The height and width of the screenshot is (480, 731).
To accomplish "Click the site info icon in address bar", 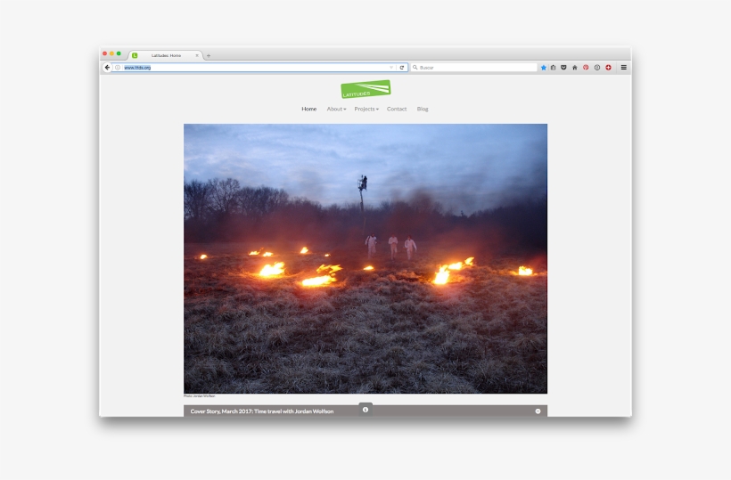I will [117, 68].
